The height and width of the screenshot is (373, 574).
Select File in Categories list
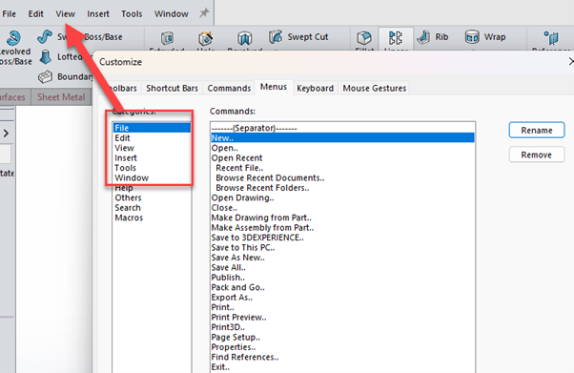pyautogui.click(x=152, y=128)
